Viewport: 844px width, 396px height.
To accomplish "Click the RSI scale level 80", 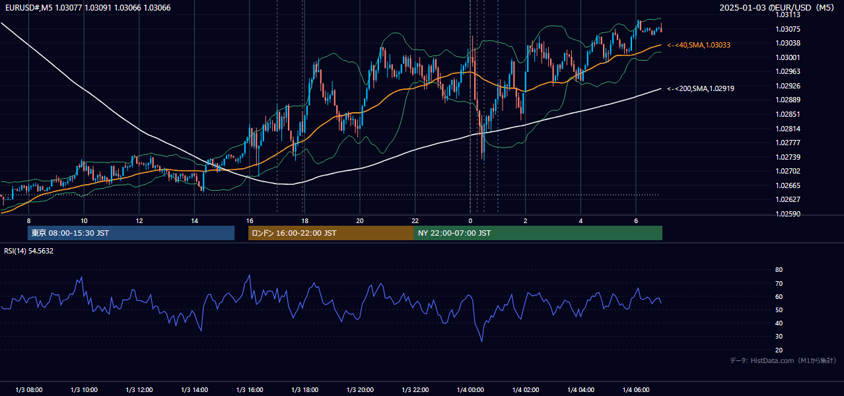I will point(779,270).
